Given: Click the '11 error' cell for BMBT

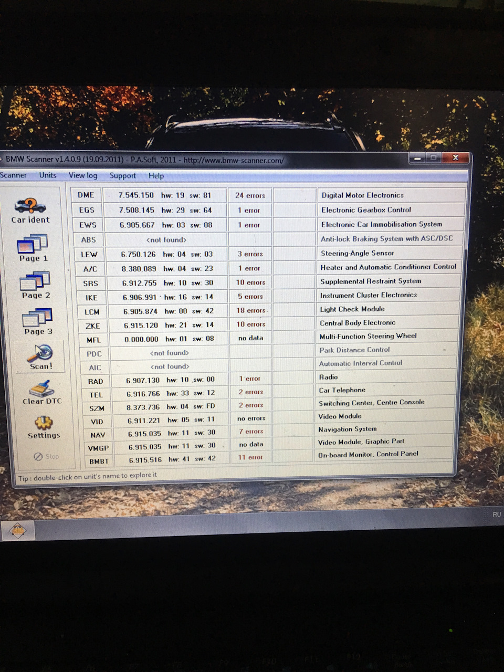Looking at the screenshot, I should click(250, 457).
